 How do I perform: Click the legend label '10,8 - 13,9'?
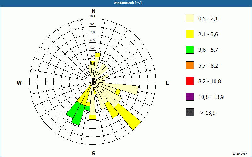(211, 97)
